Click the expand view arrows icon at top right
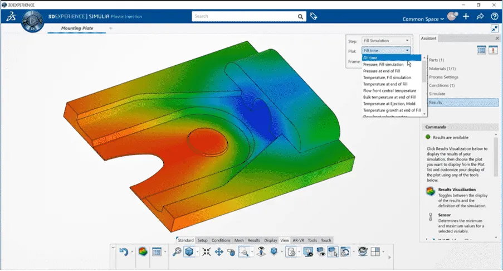 point(494,28)
